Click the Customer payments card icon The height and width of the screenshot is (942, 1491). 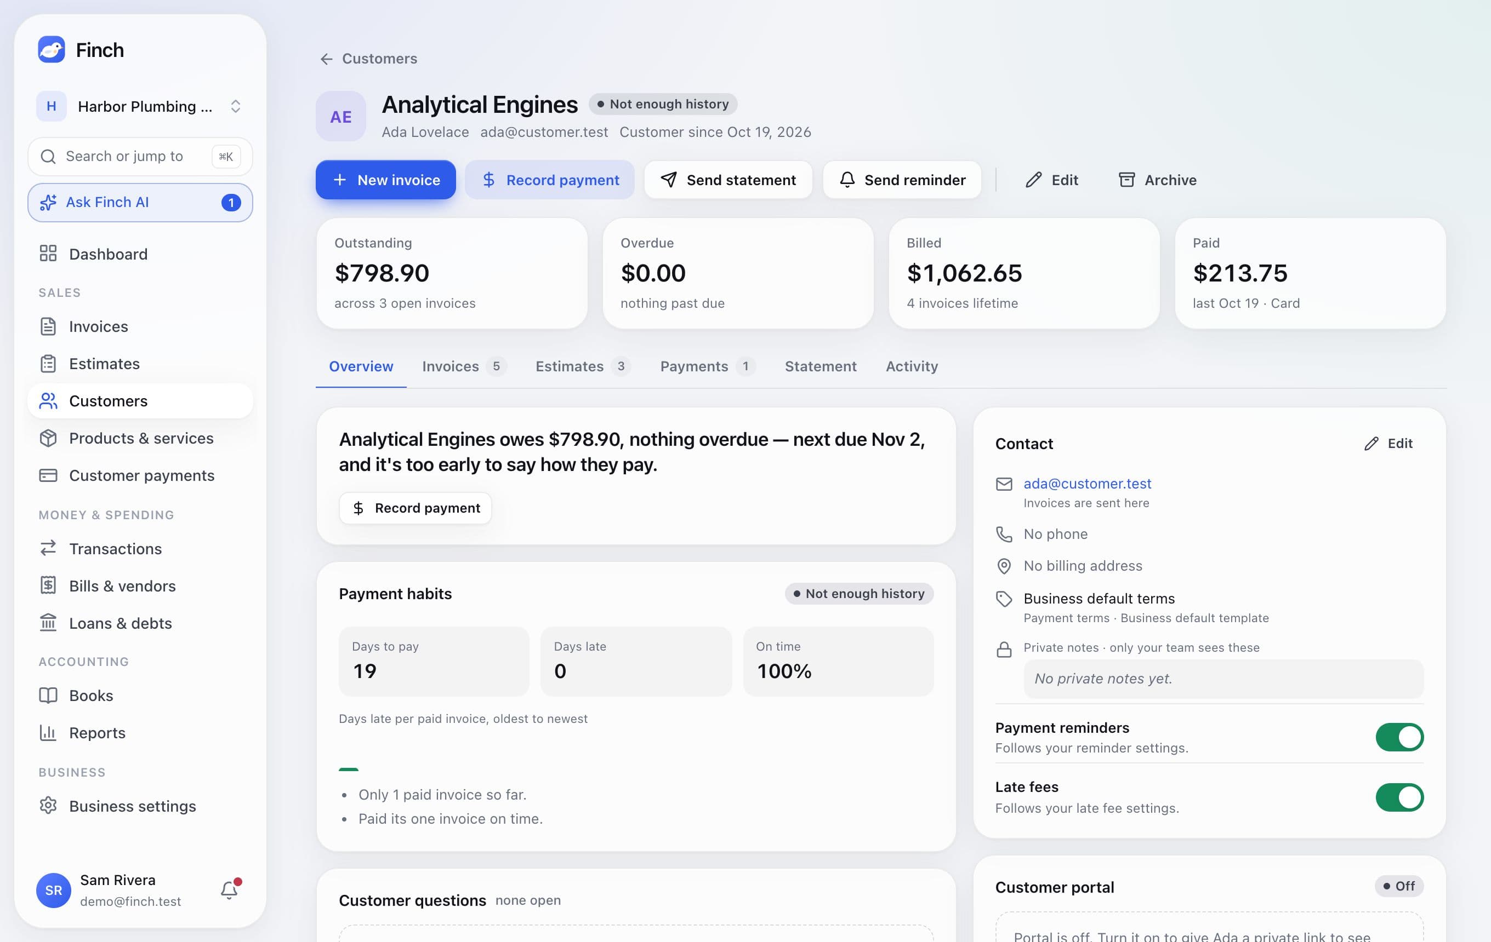pyautogui.click(x=48, y=475)
